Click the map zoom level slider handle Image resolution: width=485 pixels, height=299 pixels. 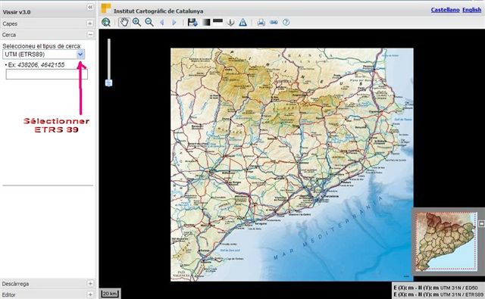pyautogui.click(x=108, y=83)
